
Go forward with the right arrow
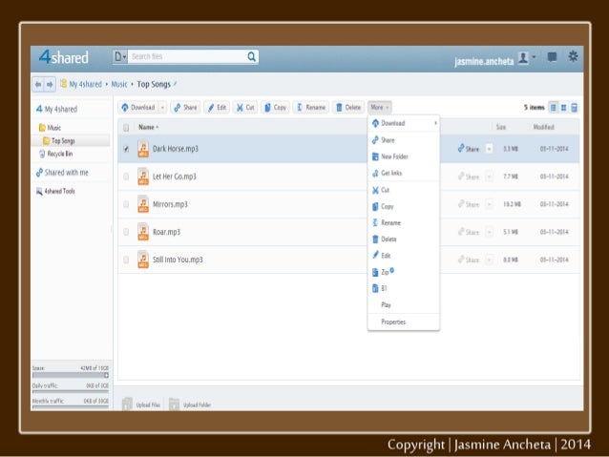(x=50, y=84)
